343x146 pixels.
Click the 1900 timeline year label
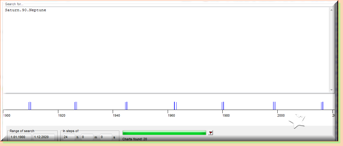[x=7, y=115]
